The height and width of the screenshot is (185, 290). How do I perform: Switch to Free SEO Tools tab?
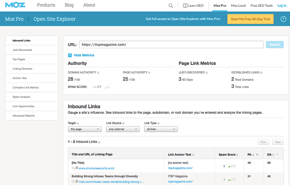[x=261, y=6]
